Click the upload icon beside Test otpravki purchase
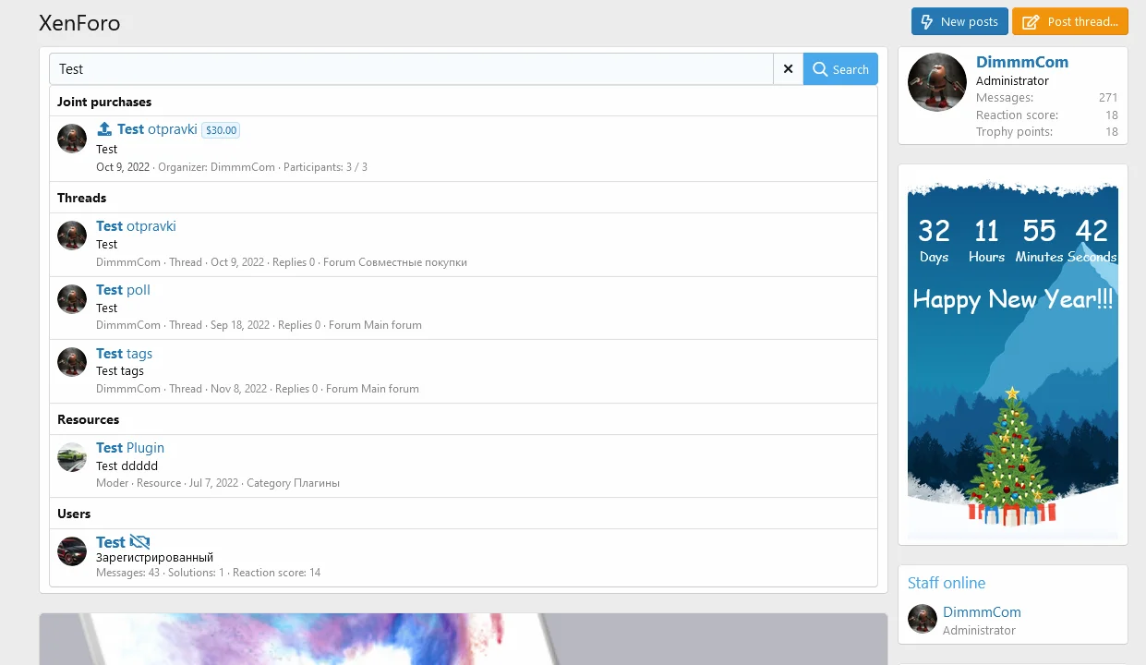 coord(104,129)
